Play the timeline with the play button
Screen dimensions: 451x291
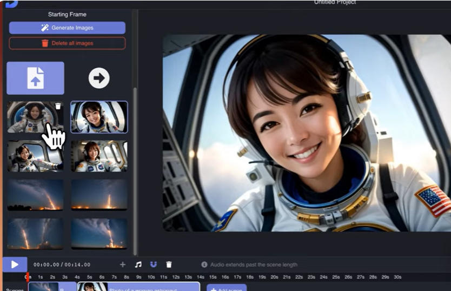click(15, 264)
